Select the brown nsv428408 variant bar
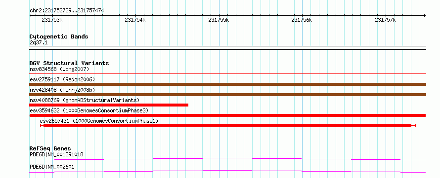Image resolution: width=440 pixels, height=178 pixels. point(227,95)
